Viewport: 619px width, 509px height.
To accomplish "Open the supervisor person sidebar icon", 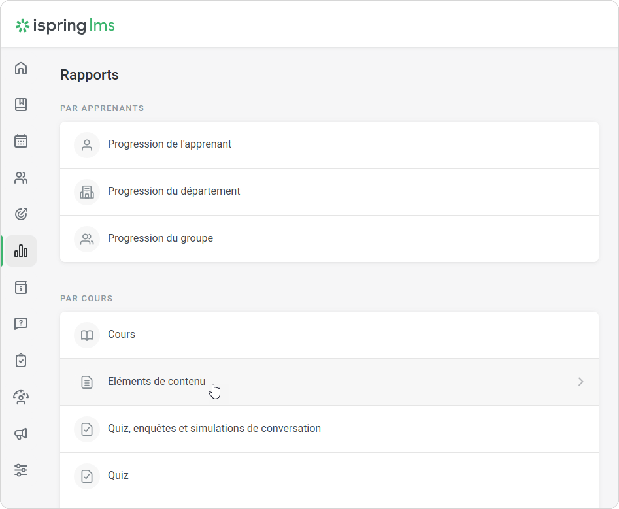I will (21, 397).
